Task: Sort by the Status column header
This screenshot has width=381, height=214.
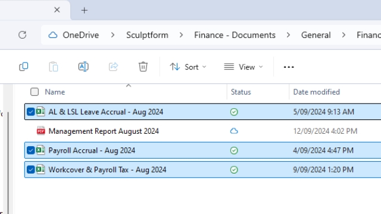Action: (x=241, y=92)
